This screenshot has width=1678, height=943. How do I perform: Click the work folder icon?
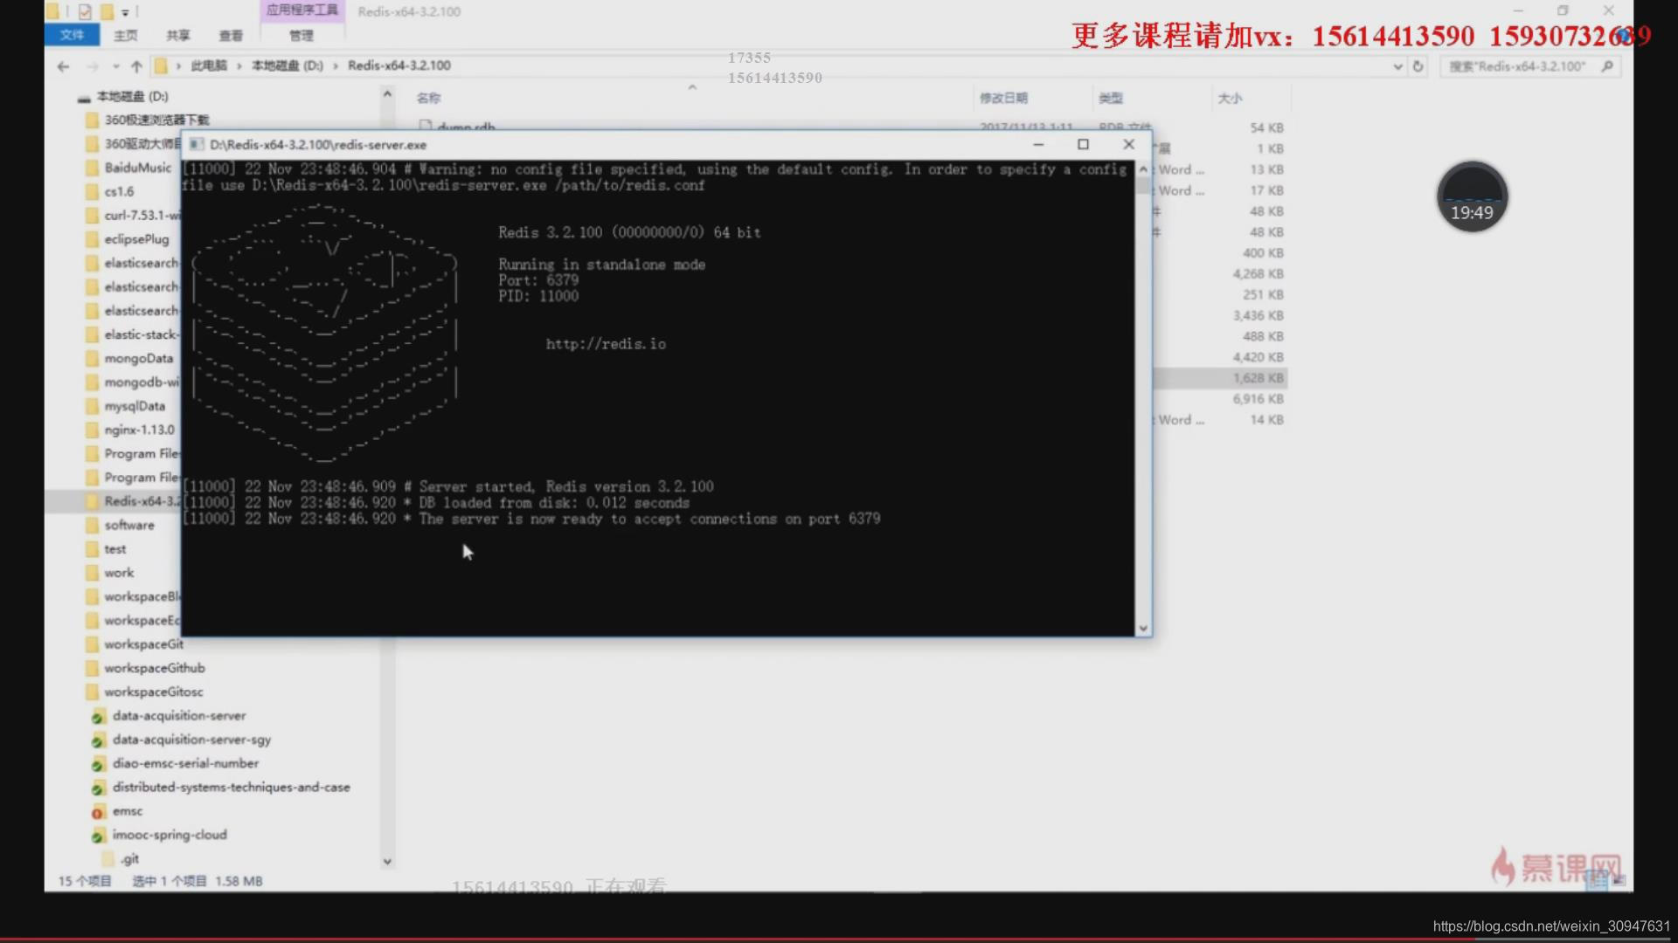[92, 573]
